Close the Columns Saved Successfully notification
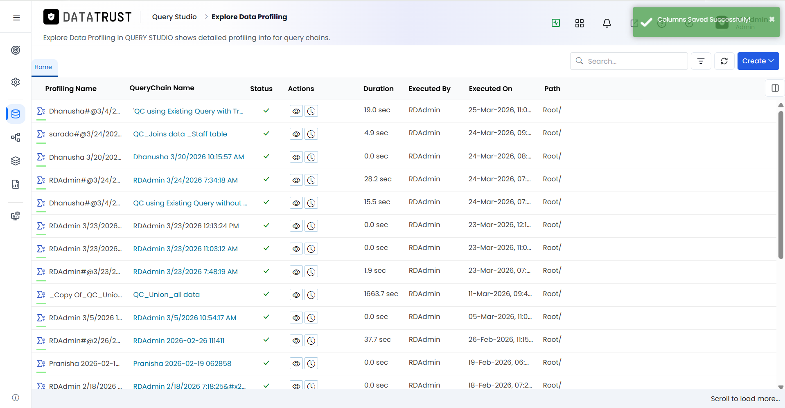The height and width of the screenshot is (408, 785). [772, 19]
